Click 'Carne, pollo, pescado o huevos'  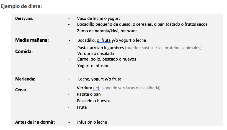[107, 59]
